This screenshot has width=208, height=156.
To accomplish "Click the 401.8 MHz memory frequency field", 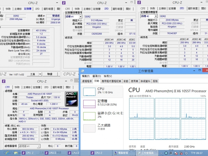I will [41, 30].
